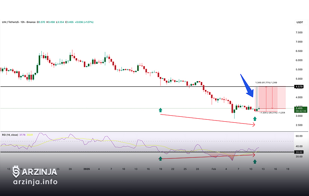Click the 3.405 current price label
309x196 pixels.
point(300,108)
